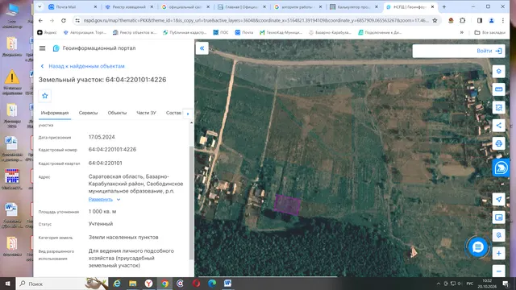Locate my position with the arrow icon

point(498,199)
